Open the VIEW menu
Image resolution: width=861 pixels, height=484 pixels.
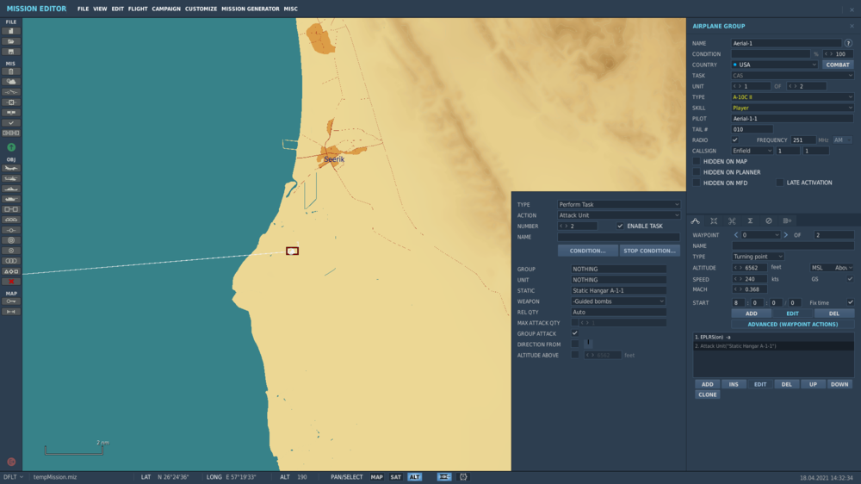(100, 9)
